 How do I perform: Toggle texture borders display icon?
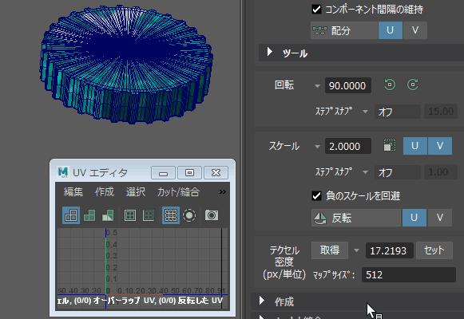coord(130,215)
